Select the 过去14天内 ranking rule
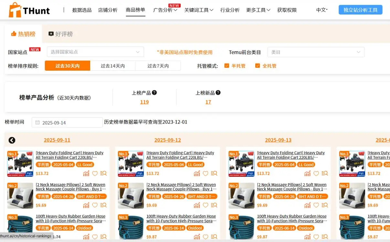Screen dimensions: 390x242 point(113,66)
